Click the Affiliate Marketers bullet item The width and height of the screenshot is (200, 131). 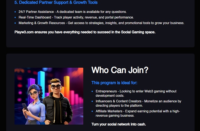tap(138, 113)
